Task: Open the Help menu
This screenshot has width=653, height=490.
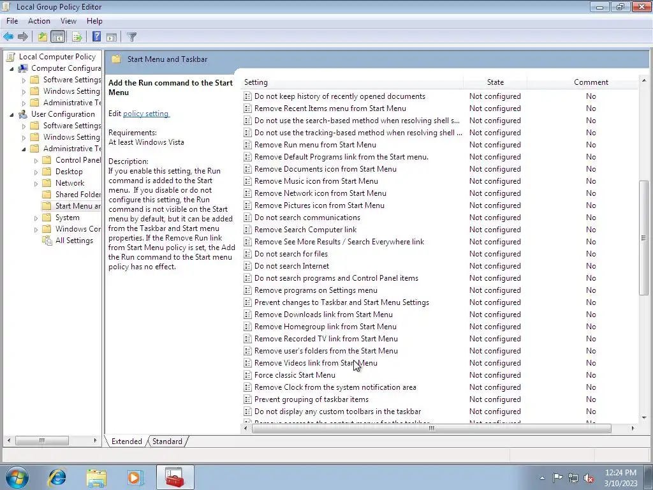Action: 94,21
